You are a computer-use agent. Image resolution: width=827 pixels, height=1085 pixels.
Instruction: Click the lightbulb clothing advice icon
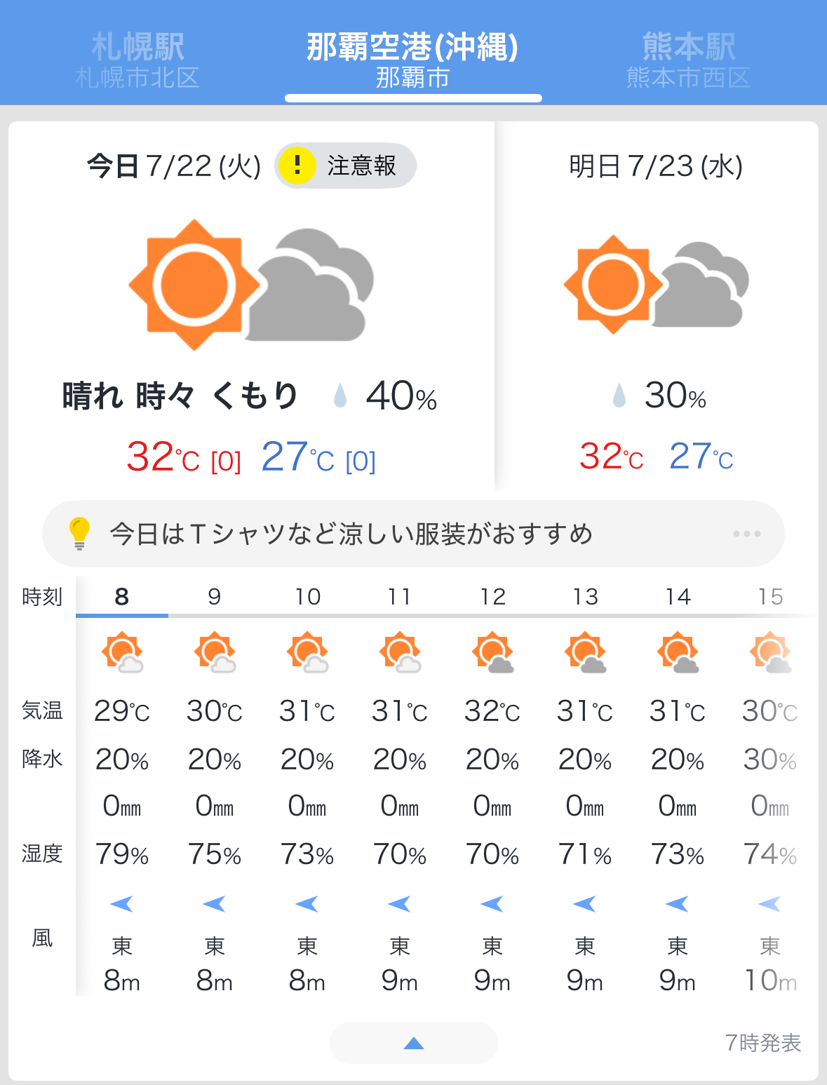[x=79, y=534]
